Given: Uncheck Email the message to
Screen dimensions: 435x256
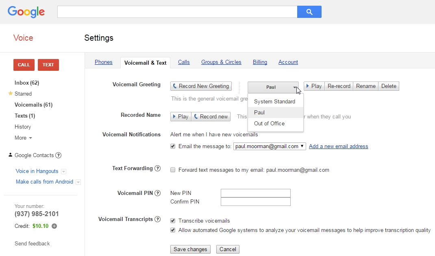Looking at the screenshot, I should (x=172, y=146).
